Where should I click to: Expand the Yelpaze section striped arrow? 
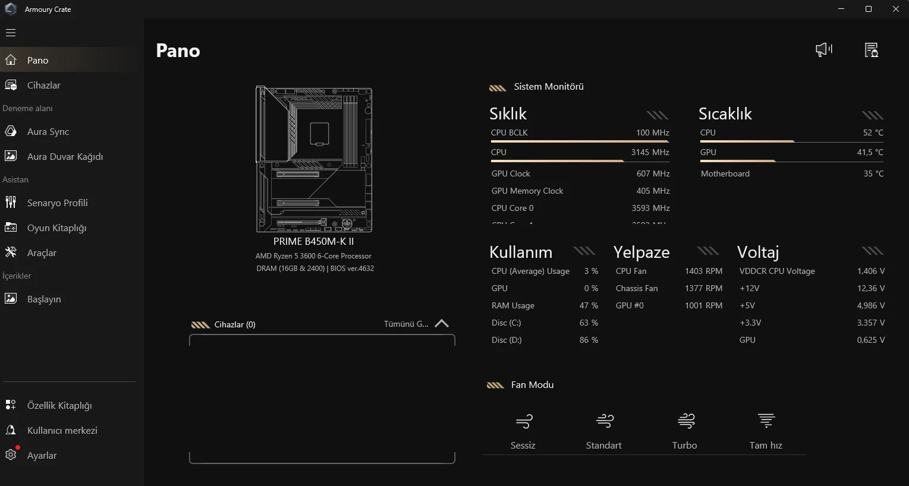[x=708, y=251]
